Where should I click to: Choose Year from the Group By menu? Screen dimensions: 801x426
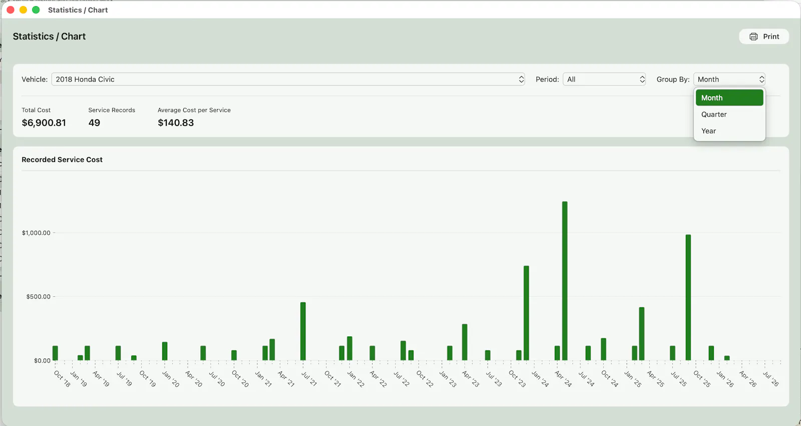729,131
